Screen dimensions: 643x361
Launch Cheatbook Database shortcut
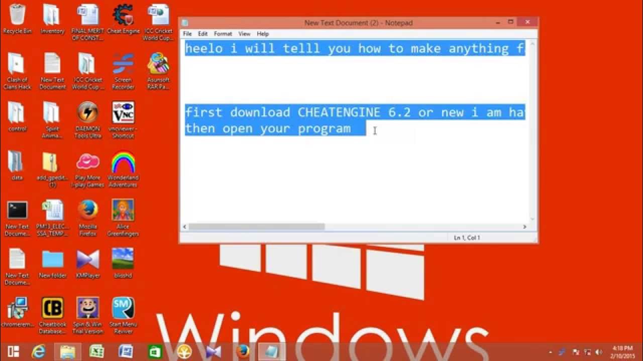pyautogui.click(x=52, y=316)
